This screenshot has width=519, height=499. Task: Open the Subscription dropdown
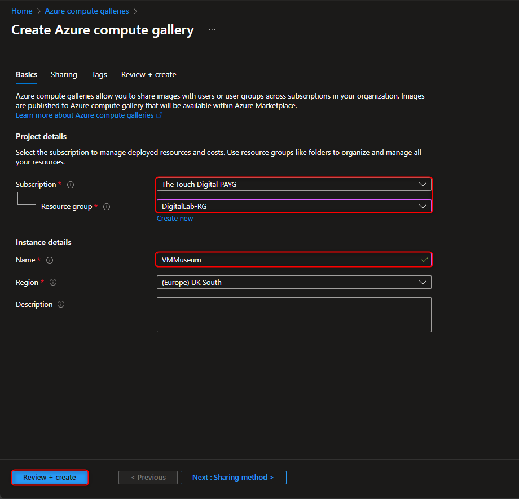423,184
